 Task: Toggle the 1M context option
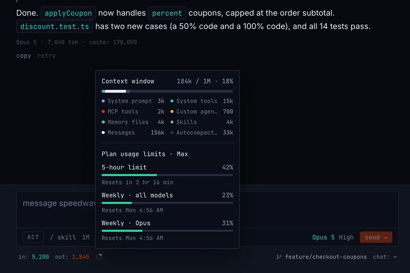[x=86, y=237]
